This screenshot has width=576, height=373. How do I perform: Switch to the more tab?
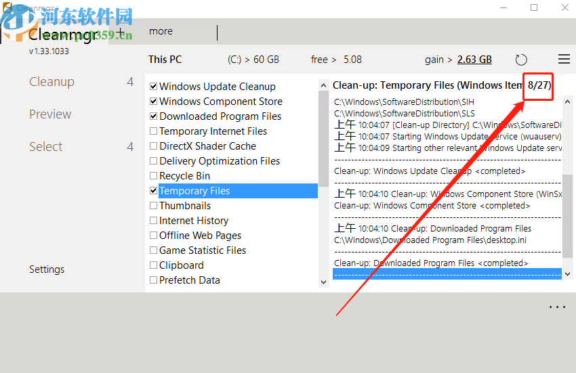point(161,31)
